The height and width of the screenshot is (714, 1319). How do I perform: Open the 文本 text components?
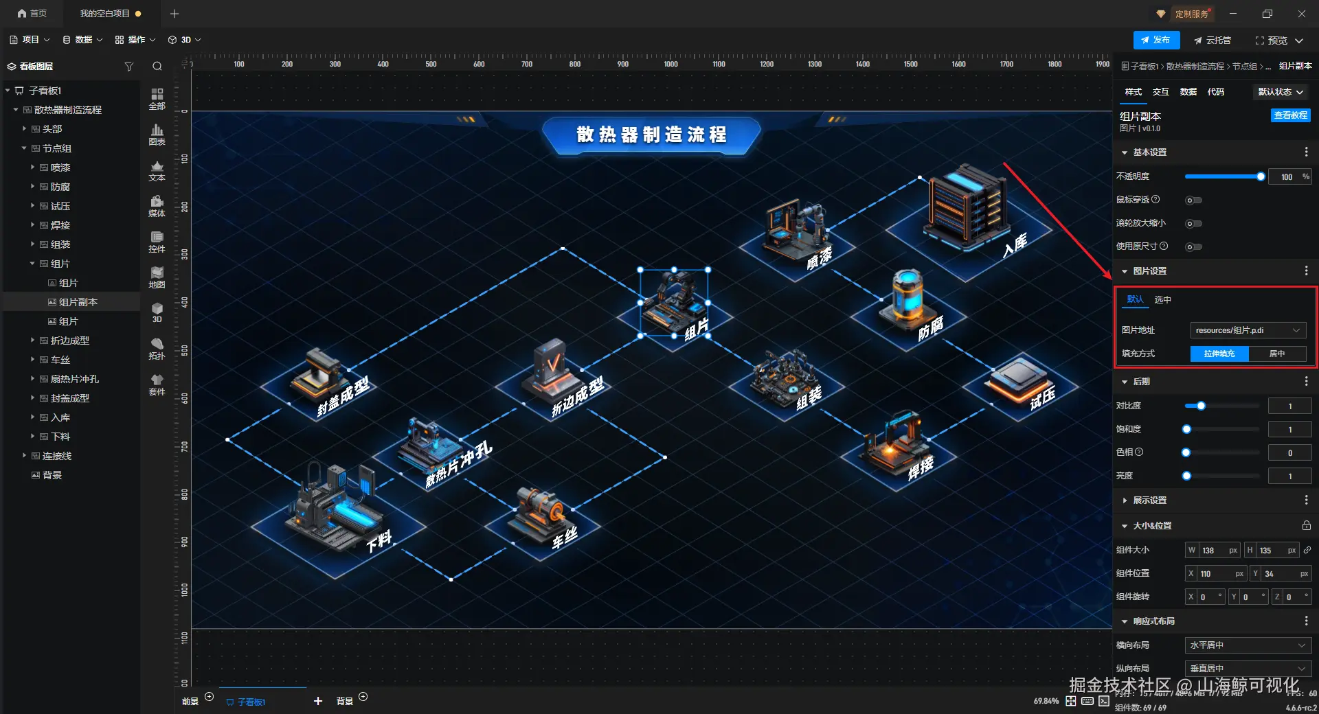tap(157, 170)
